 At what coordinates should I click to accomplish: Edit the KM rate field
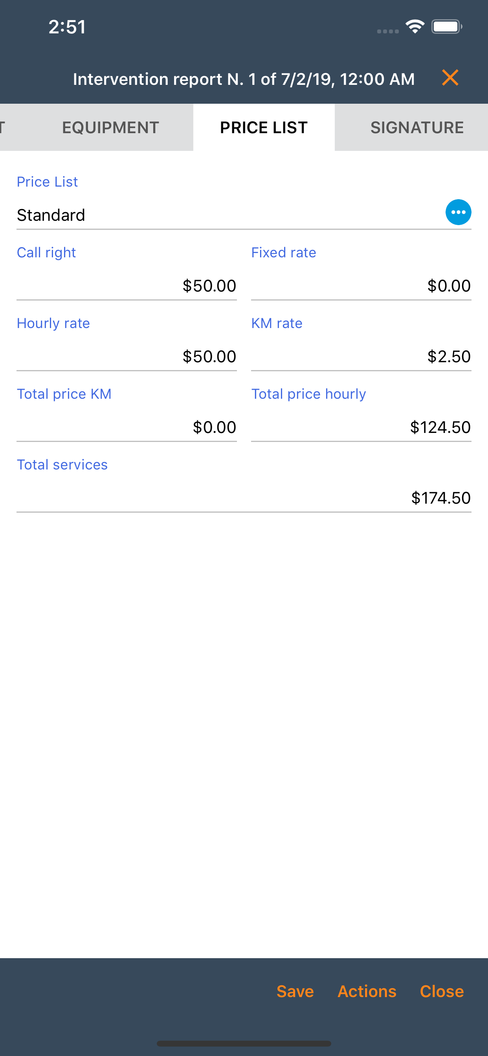point(361,356)
